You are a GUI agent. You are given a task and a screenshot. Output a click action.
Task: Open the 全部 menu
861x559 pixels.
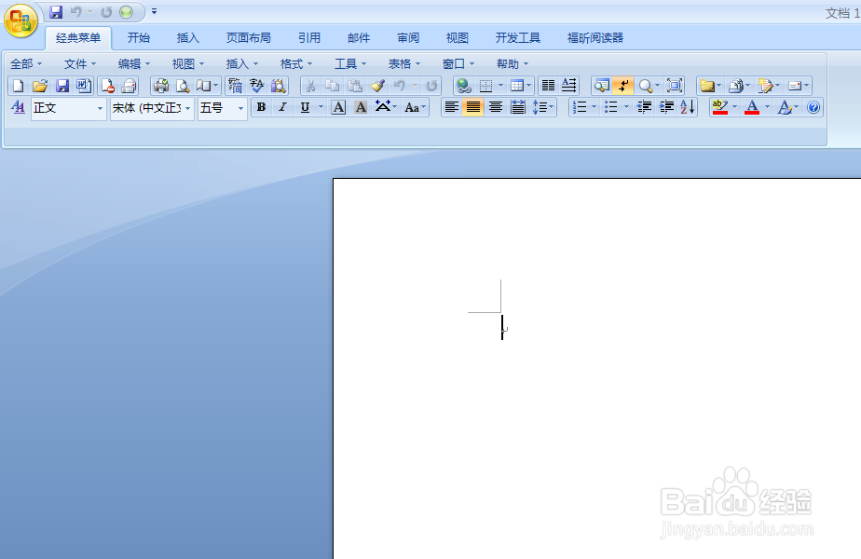(26, 64)
